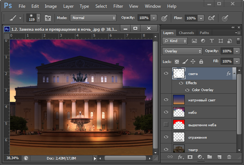The height and width of the screenshot is (165, 244).
Task: Switch to the Channels tab
Action: click(x=187, y=33)
